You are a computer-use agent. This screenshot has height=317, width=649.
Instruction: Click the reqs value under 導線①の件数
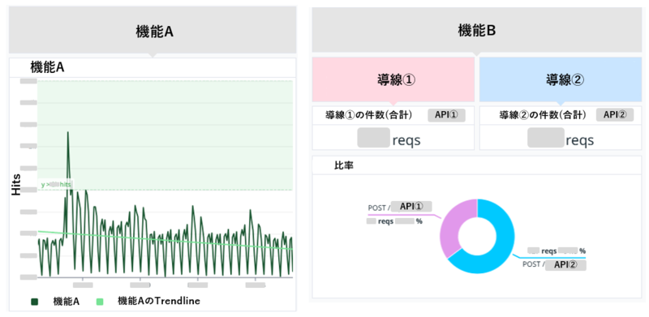point(389,139)
